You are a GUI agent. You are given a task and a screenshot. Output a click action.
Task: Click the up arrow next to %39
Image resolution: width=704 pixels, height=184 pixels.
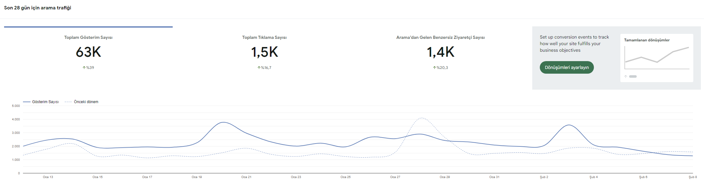(84, 68)
